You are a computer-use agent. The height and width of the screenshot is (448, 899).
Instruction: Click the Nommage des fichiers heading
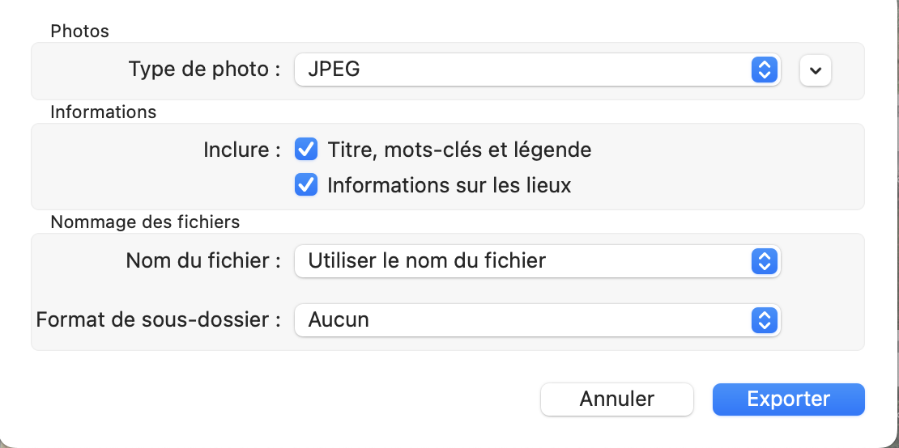145,221
